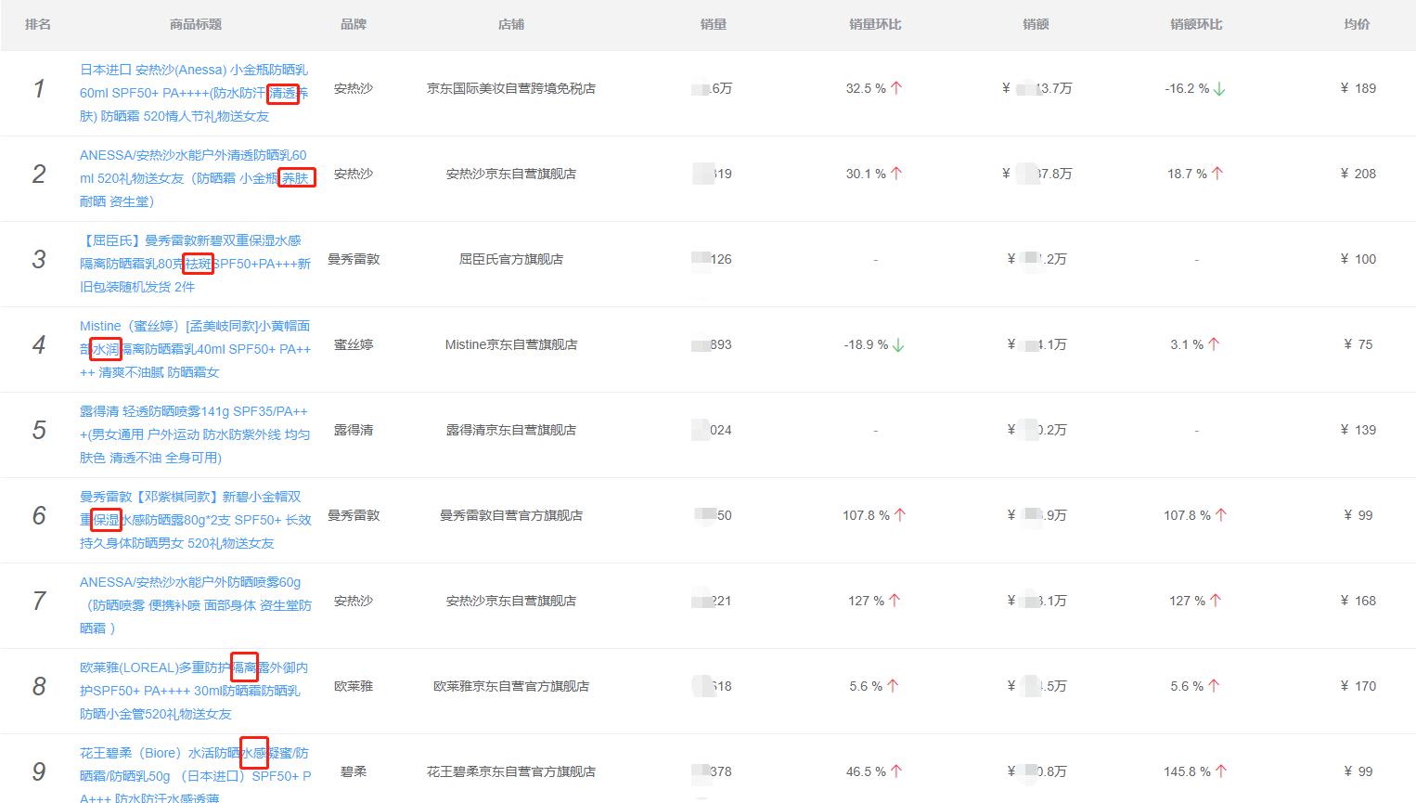The width and height of the screenshot is (1416, 803).
Task: Click the rank number 5 cell
Action: point(38,430)
